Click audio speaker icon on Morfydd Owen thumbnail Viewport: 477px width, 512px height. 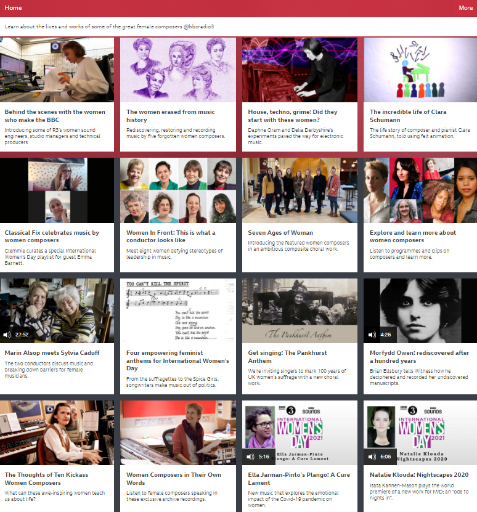[x=372, y=335]
